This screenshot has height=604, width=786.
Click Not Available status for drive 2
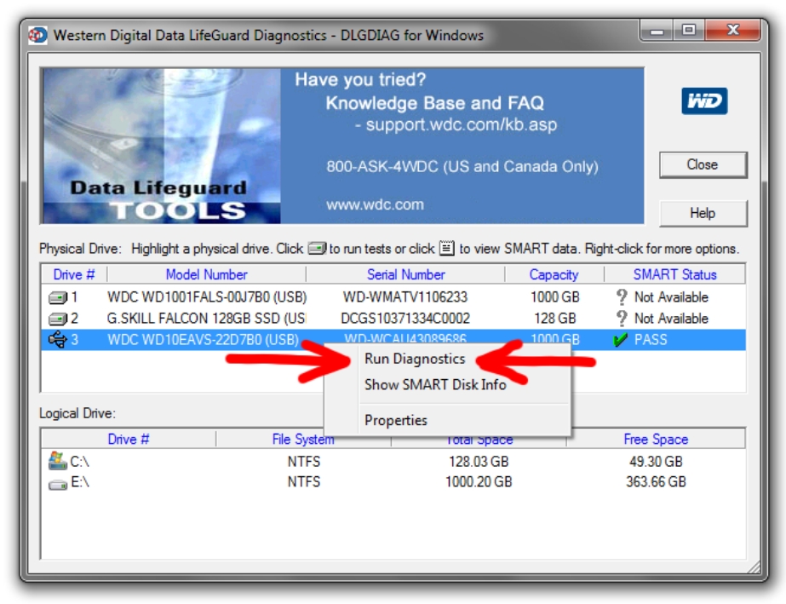point(671,318)
